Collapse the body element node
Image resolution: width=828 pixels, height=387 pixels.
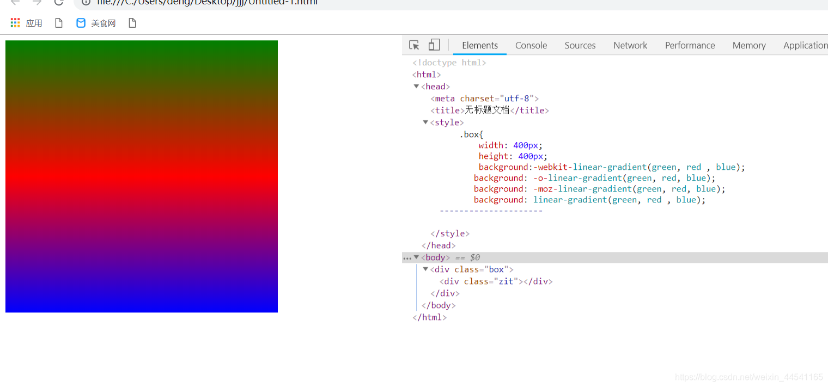[416, 257]
